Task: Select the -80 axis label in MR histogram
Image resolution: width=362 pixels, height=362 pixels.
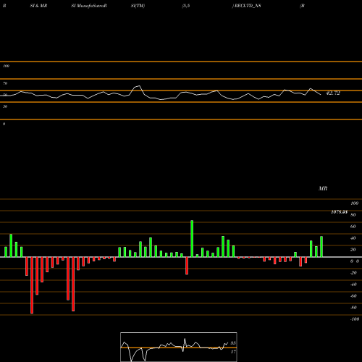Action: pyautogui.click(x=353, y=308)
